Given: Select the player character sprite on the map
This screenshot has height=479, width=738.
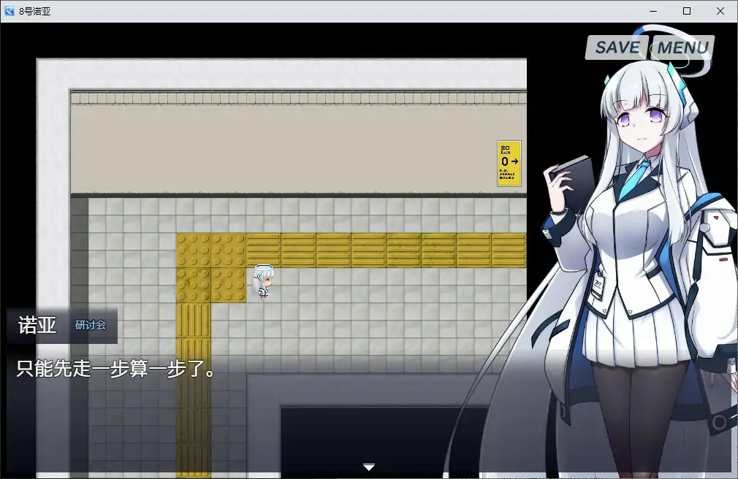Looking at the screenshot, I should 263,281.
